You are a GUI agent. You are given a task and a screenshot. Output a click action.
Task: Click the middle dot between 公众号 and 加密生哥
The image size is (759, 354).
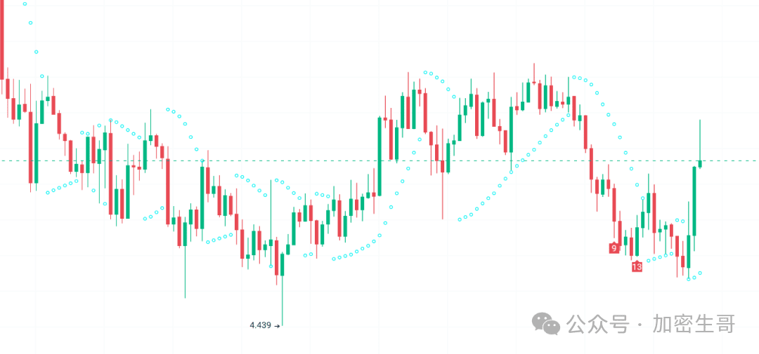(x=639, y=325)
